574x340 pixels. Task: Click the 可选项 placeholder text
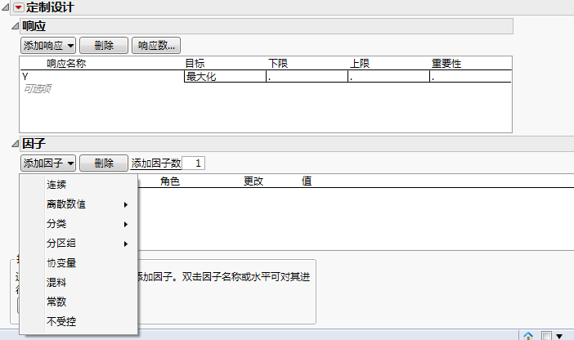(38, 88)
